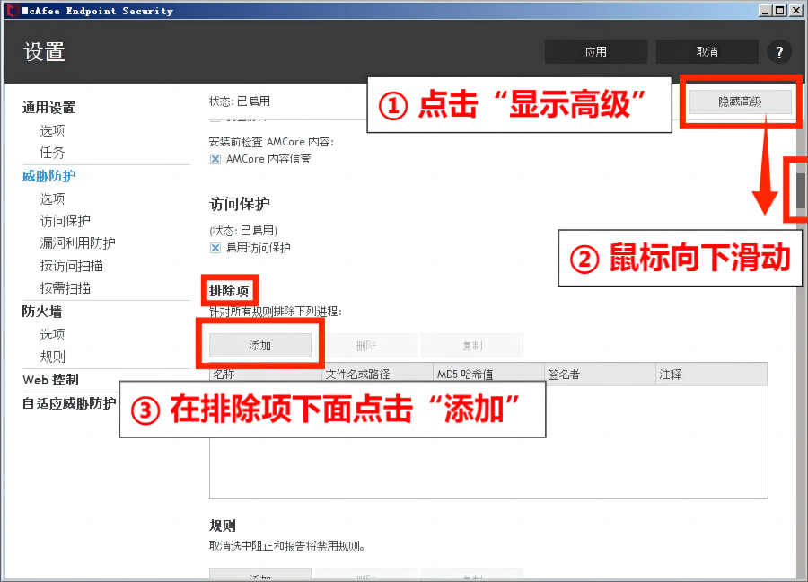Select 按访问扫描 in the sidebar
The width and height of the screenshot is (808, 582).
pos(72,266)
